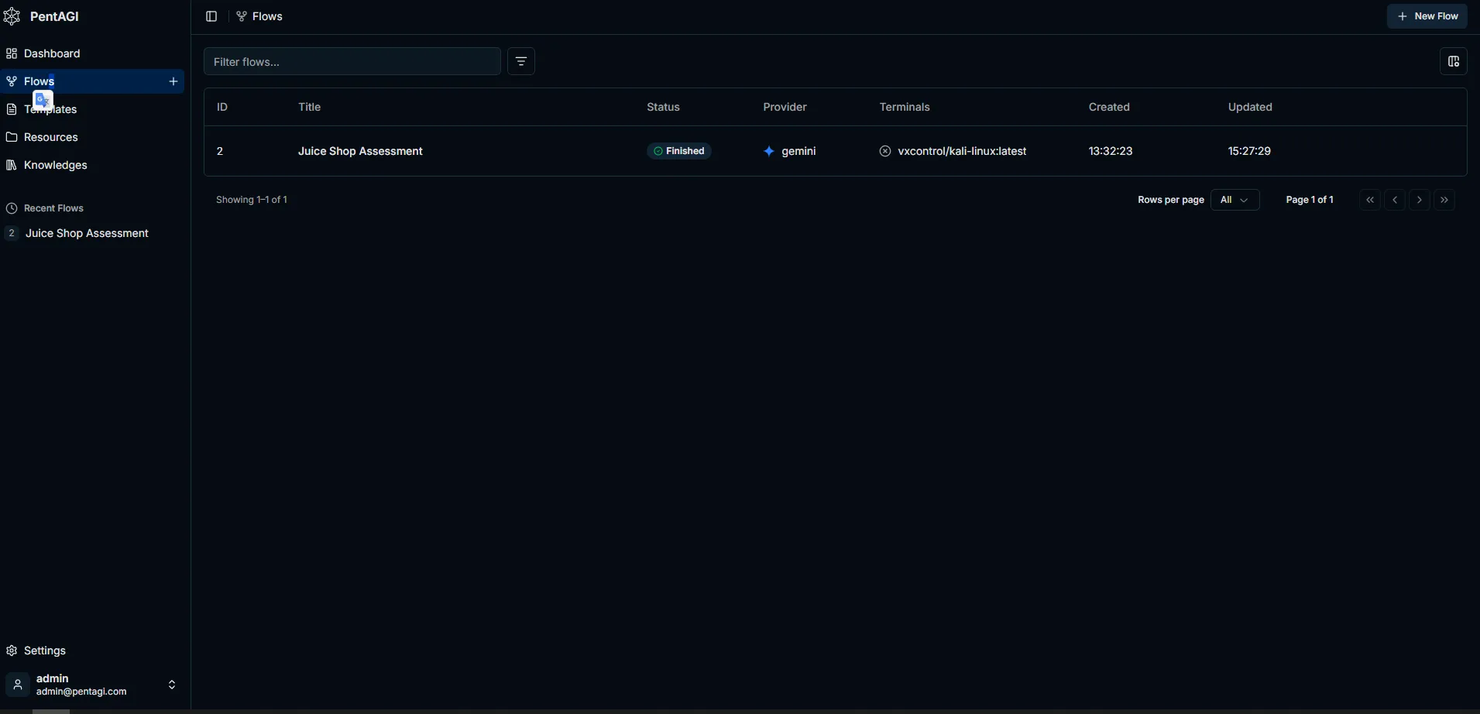The width and height of the screenshot is (1480, 714).
Task: Click the Page 1 of 1 indicator
Action: (1310, 200)
